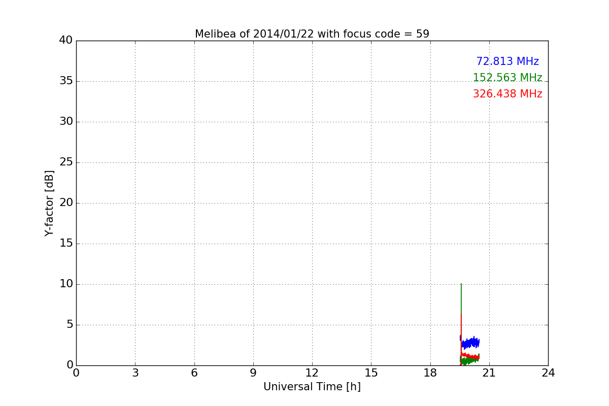
Task: Select the green 152.563 MHz legend label
Action: pyautogui.click(x=507, y=78)
